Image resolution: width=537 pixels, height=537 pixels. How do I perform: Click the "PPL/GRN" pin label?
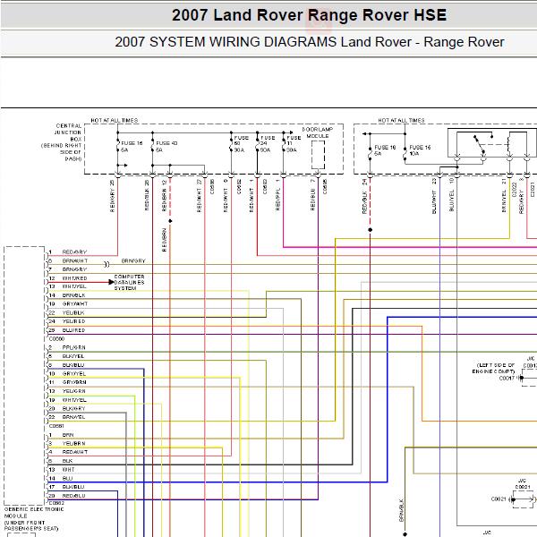coord(74,347)
